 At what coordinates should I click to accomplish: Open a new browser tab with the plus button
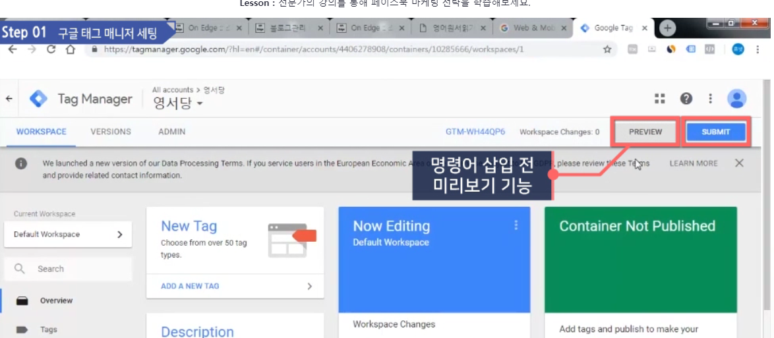tap(667, 28)
